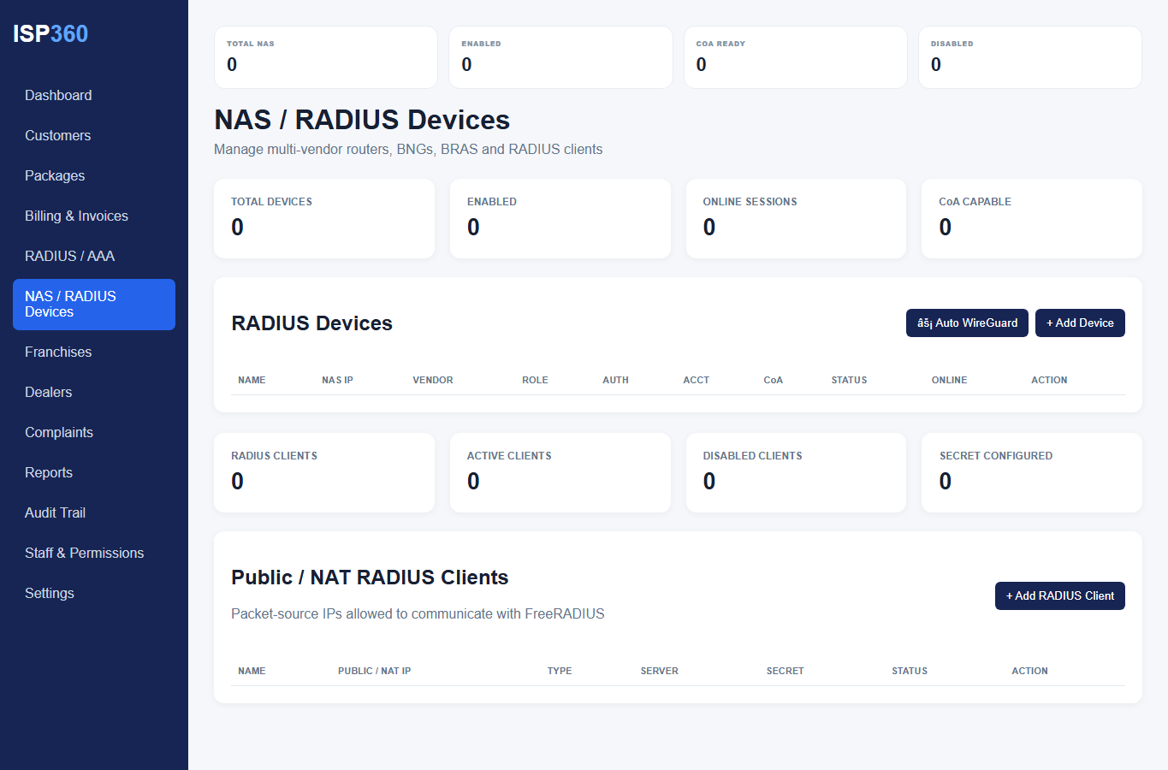
Task: Click the TYPE column header
Action: [x=560, y=671]
